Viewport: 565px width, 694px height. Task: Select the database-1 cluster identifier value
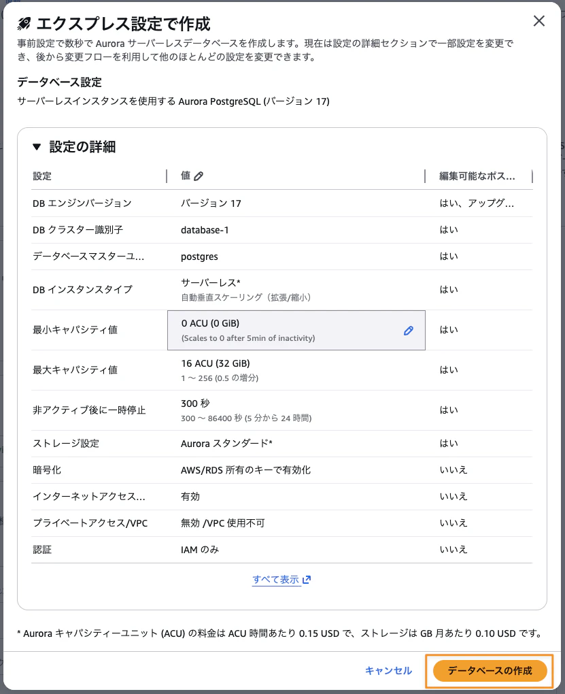(205, 230)
